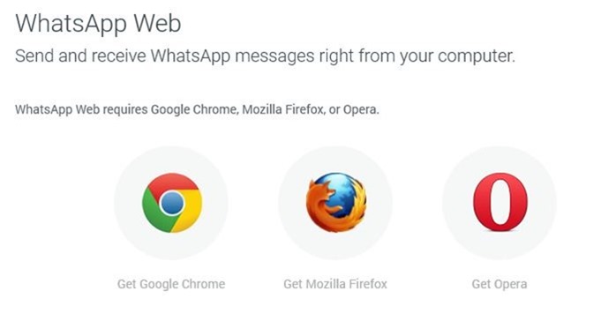
Task: Follow the Get Opera link
Action: (x=500, y=284)
